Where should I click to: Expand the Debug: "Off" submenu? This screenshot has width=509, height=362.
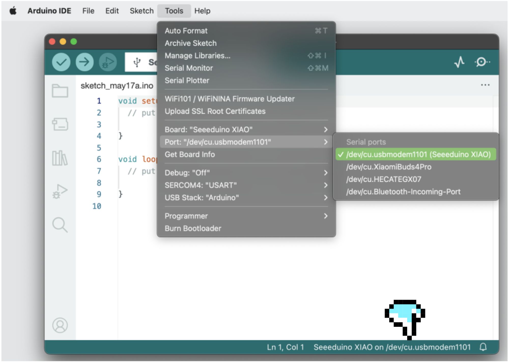[x=246, y=173]
